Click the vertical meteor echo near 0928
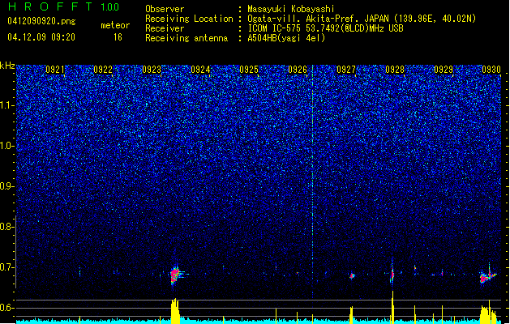Image resolution: width=510 pixels, height=324 pixels. tap(392, 273)
